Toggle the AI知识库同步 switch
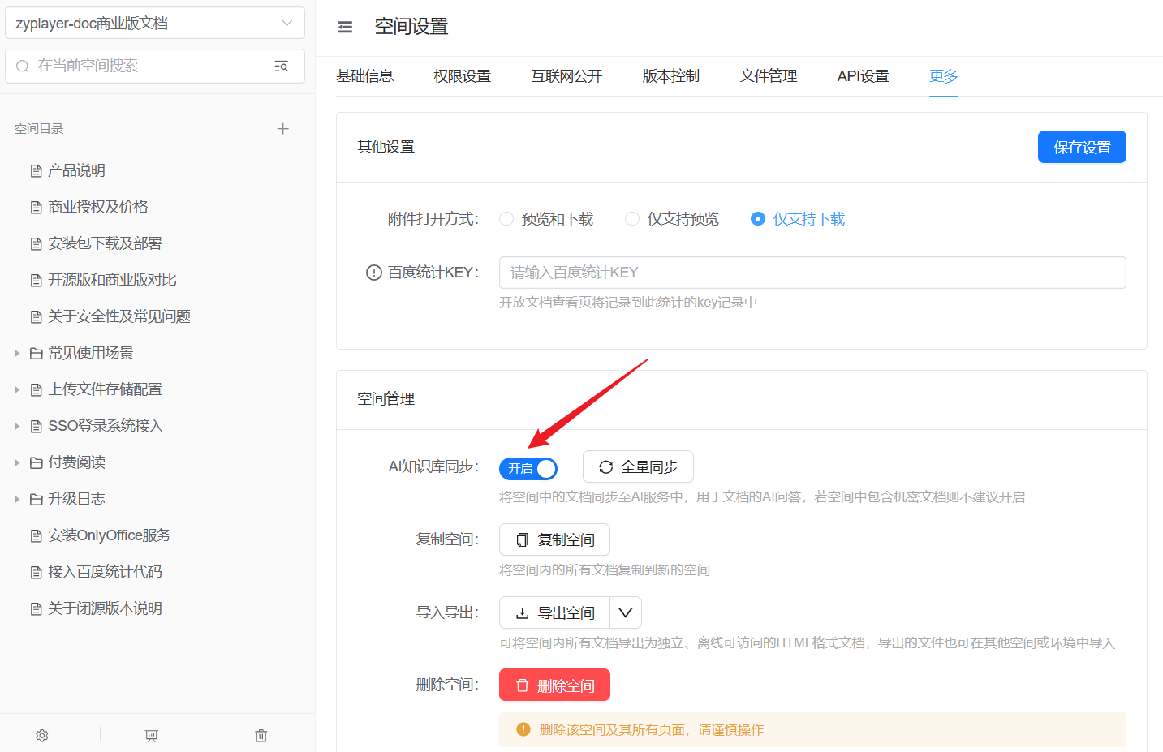Screen dimensions: 1163x752 point(528,468)
